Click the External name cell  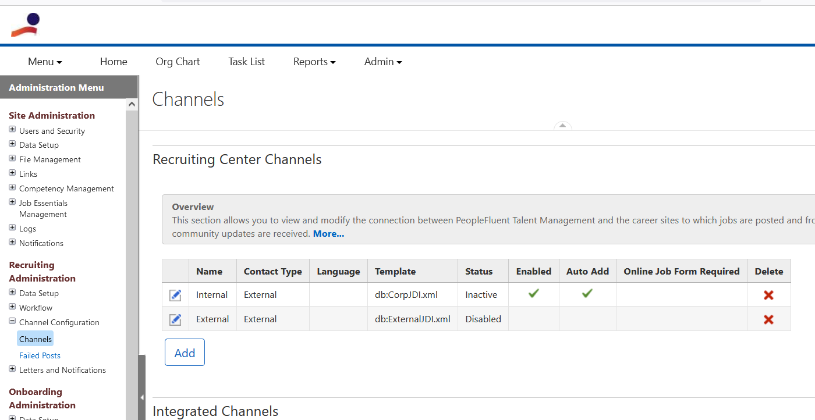click(x=212, y=319)
